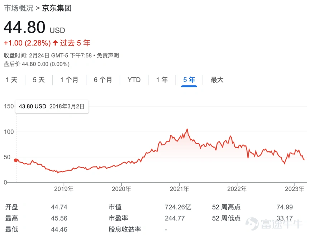The image size is (310, 237).
Task: Click the 2023年 axis label
Action: coord(295,189)
